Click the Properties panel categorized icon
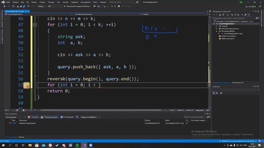The height and width of the screenshot is (148, 264). [x=214, y=93]
